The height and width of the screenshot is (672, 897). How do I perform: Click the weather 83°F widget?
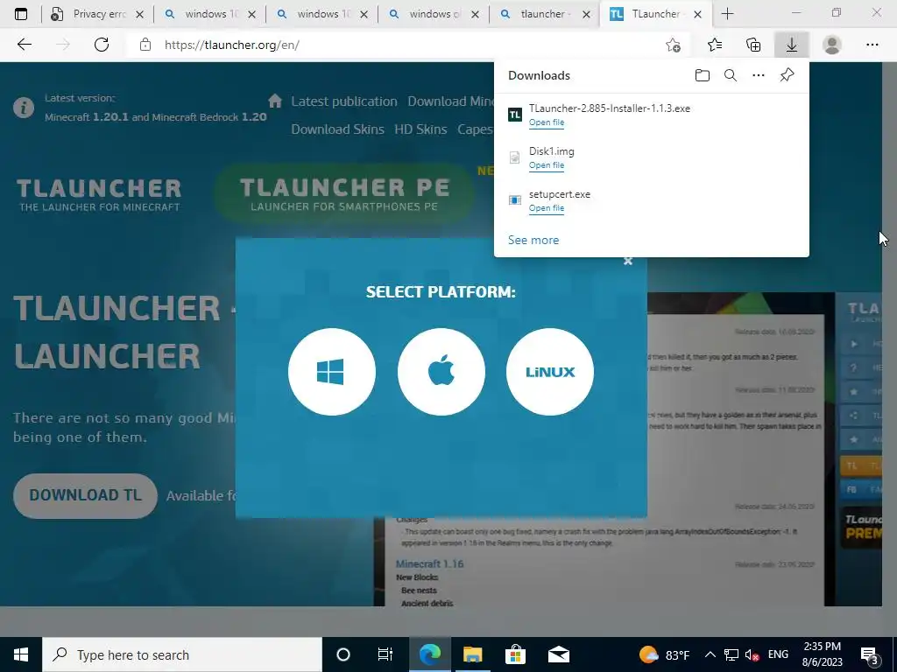click(664, 654)
